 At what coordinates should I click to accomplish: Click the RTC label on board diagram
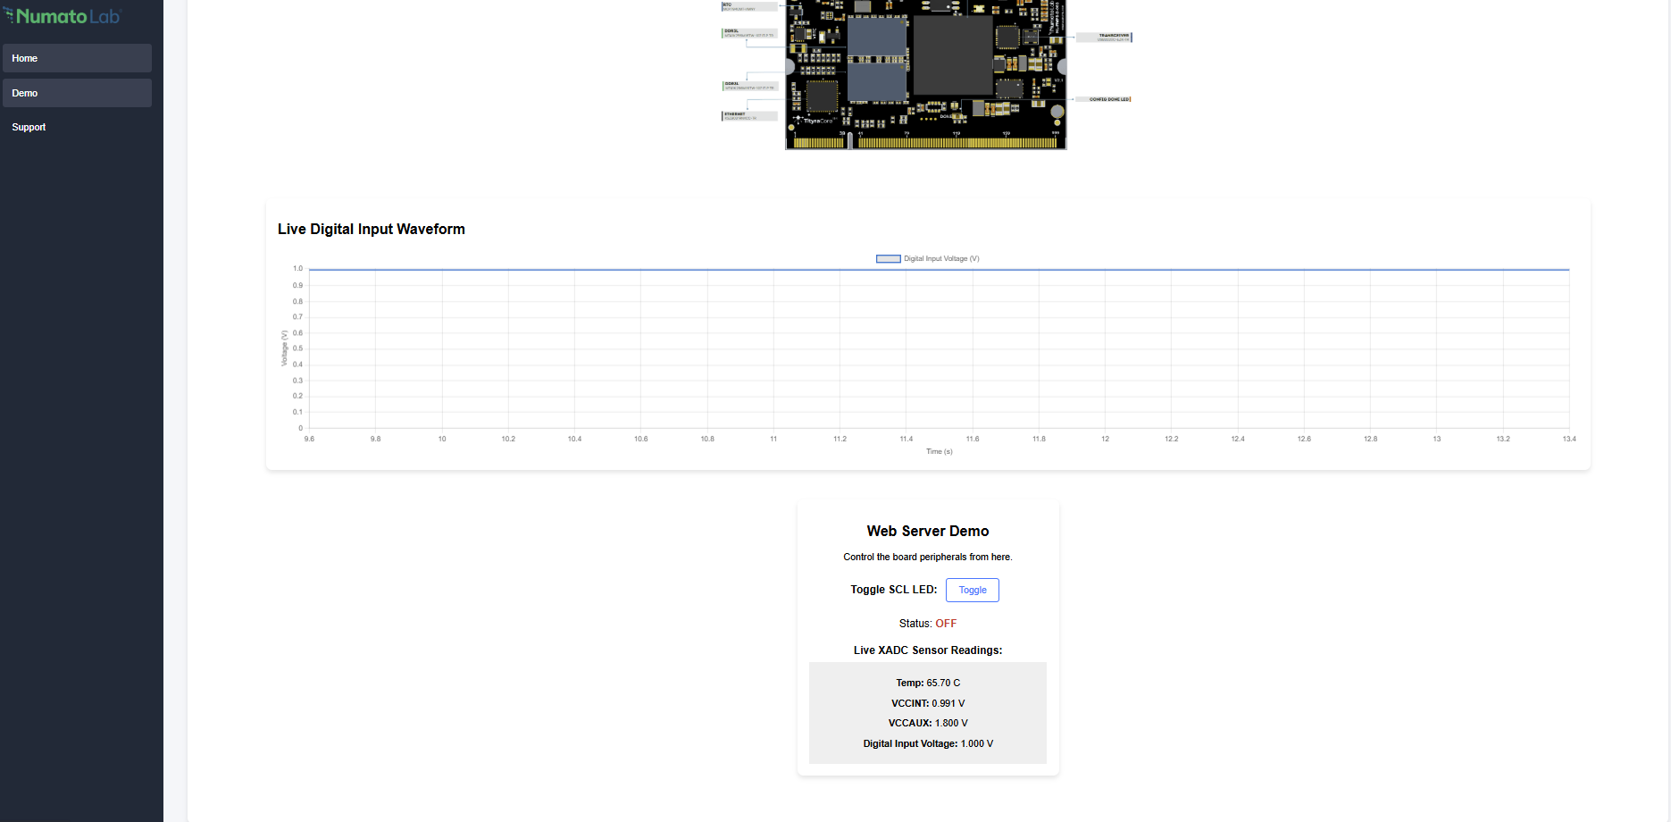tap(748, 6)
